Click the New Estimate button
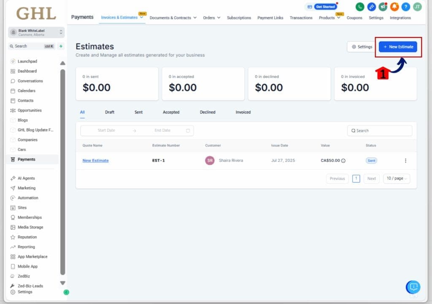 pyautogui.click(x=398, y=47)
